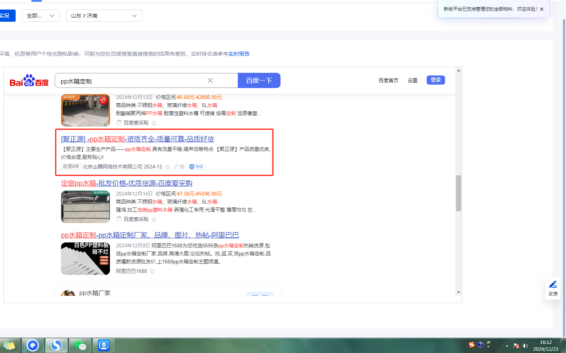Open the 设置 settings link

point(413,80)
